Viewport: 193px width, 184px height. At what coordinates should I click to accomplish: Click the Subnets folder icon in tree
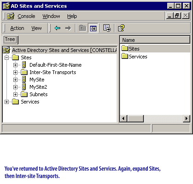click(x=24, y=94)
